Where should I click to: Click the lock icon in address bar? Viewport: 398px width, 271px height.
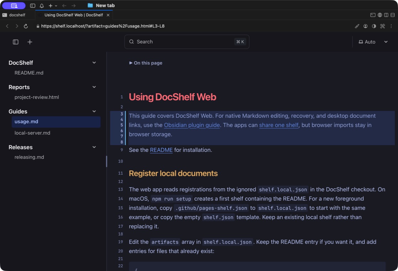click(38, 26)
